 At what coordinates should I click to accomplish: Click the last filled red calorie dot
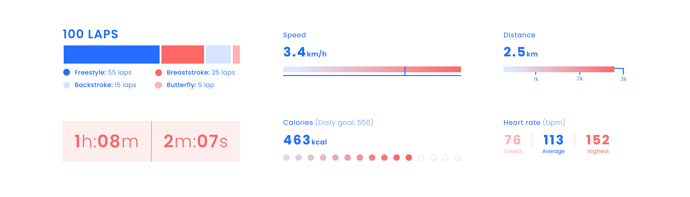409,158
